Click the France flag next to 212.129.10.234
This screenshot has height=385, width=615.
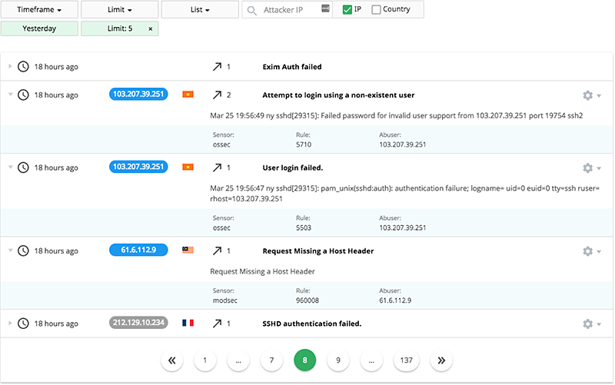187,324
